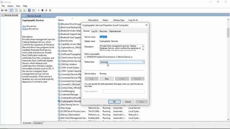Click the Stop Service square icon
Viewport: 230px width, 129px height.
click(x=42, y=10)
